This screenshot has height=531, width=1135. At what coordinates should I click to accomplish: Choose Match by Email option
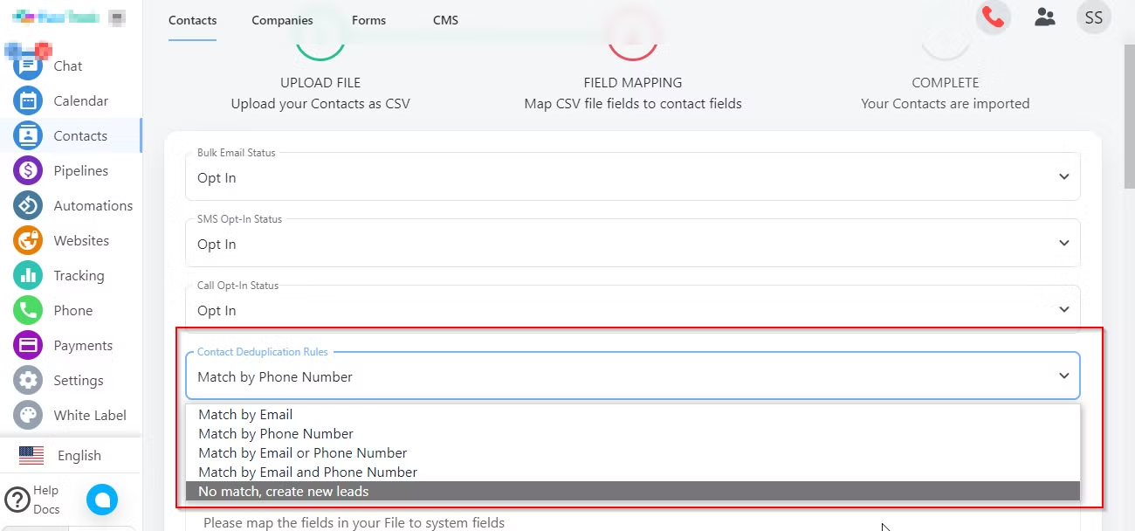point(632,415)
